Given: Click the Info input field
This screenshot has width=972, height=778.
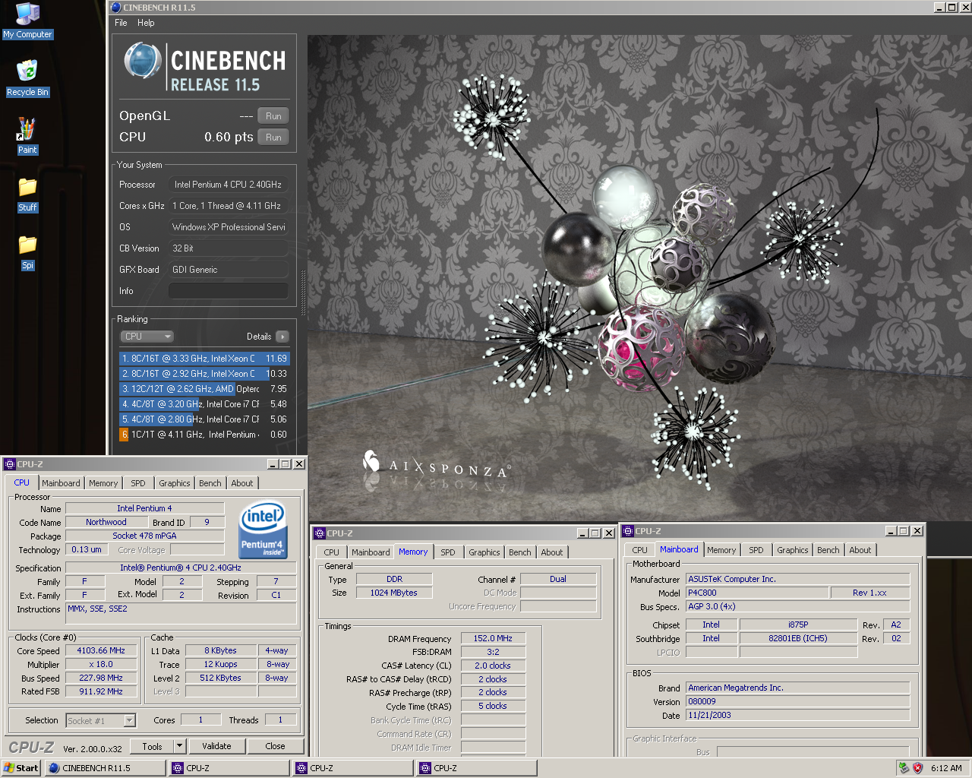Looking at the screenshot, I should [228, 291].
